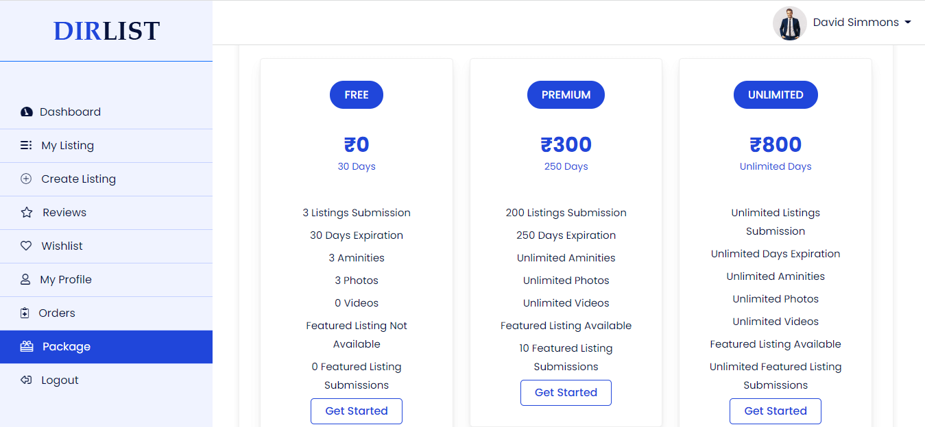Select the Dashboard icon in the sidebar
925x427 pixels.
[26, 112]
